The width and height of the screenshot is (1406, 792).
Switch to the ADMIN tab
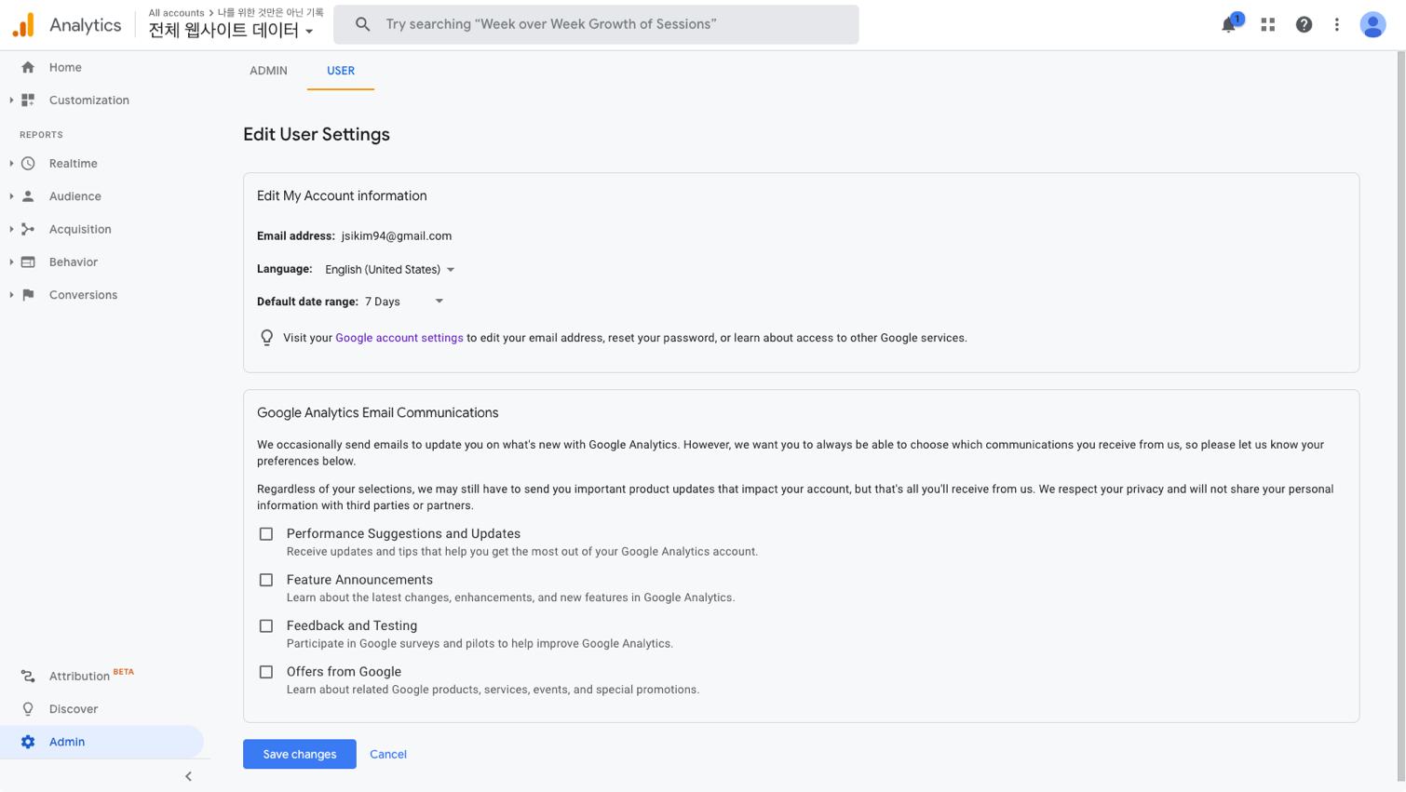click(268, 71)
